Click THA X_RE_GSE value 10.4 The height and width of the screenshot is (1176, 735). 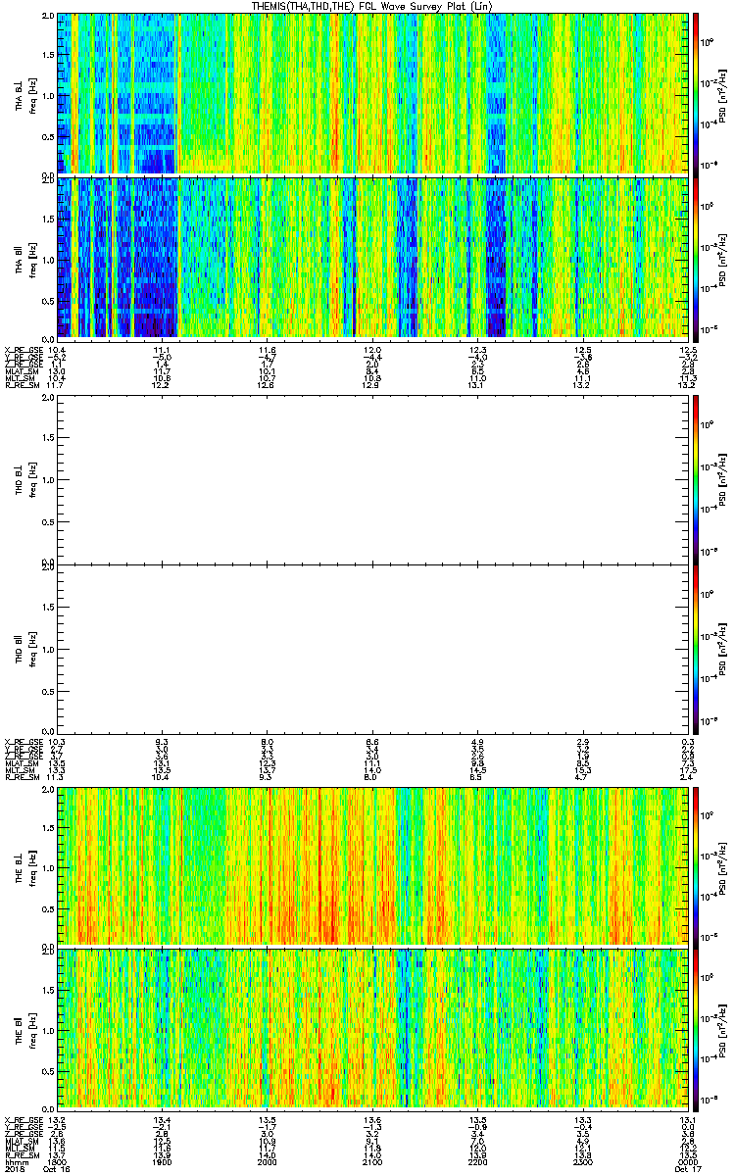point(57,350)
